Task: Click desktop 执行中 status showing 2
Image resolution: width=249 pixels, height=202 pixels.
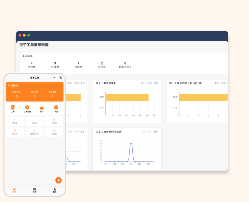Action: coord(102,65)
